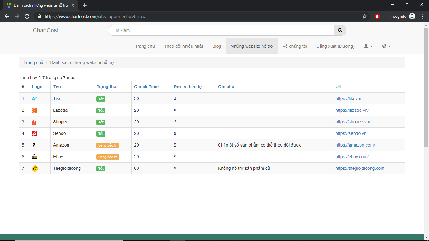Sort by the Đơn vị tiền tệ header
The image size is (429, 241).
coord(188,87)
